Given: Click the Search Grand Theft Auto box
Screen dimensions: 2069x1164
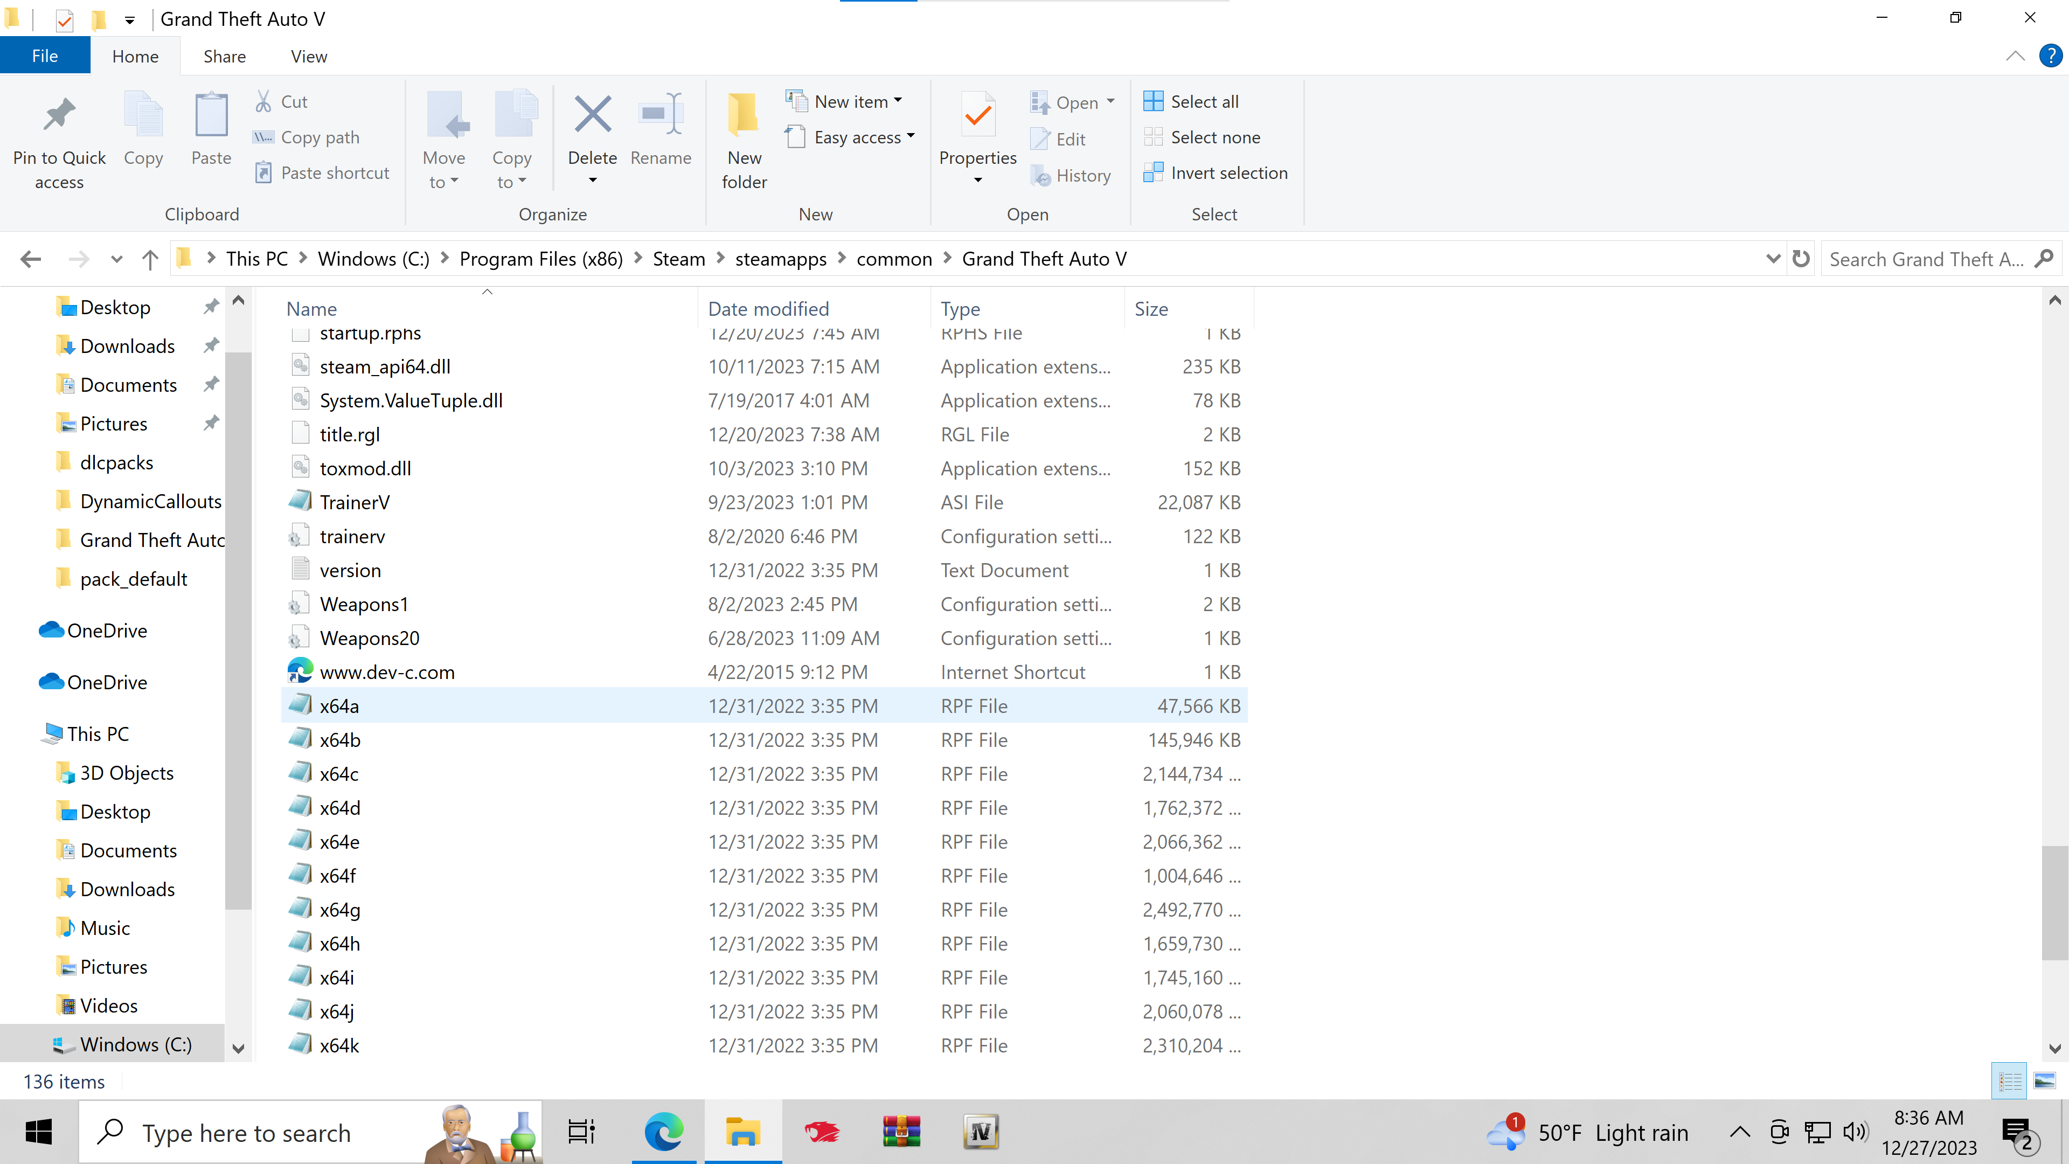Looking at the screenshot, I should (1925, 259).
